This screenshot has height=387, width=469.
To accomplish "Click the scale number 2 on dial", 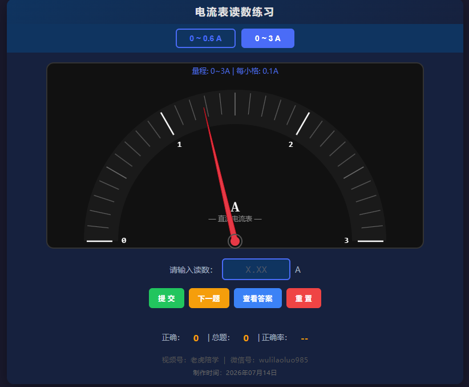I will coord(291,145).
